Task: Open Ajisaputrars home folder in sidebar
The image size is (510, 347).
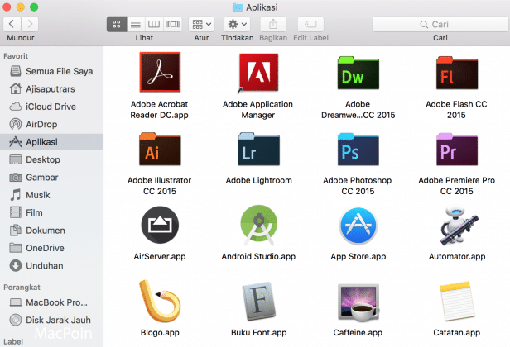Action: [x=51, y=88]
